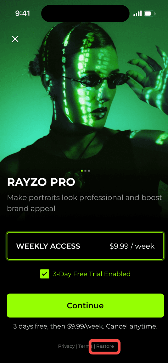Screen dimensions: 168x363
Task: Close the Rayzo Pro paywall
Action: click(15, 39)
